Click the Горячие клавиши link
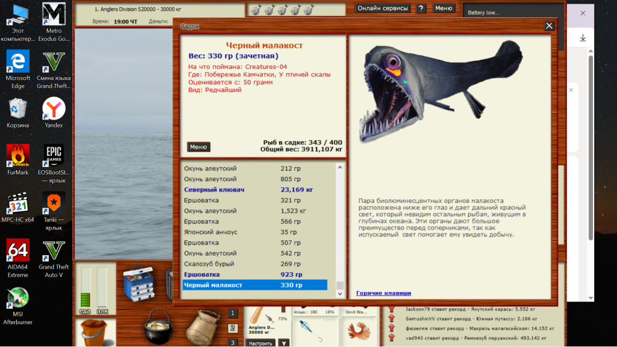The width and height of the screenshot is (617, 347). (383, 293)
